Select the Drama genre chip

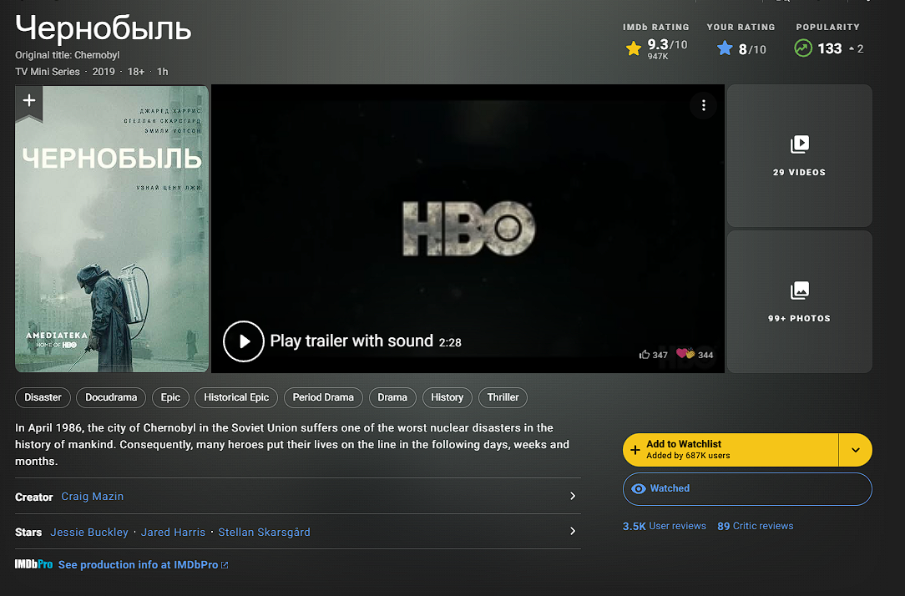coord(392,397)
